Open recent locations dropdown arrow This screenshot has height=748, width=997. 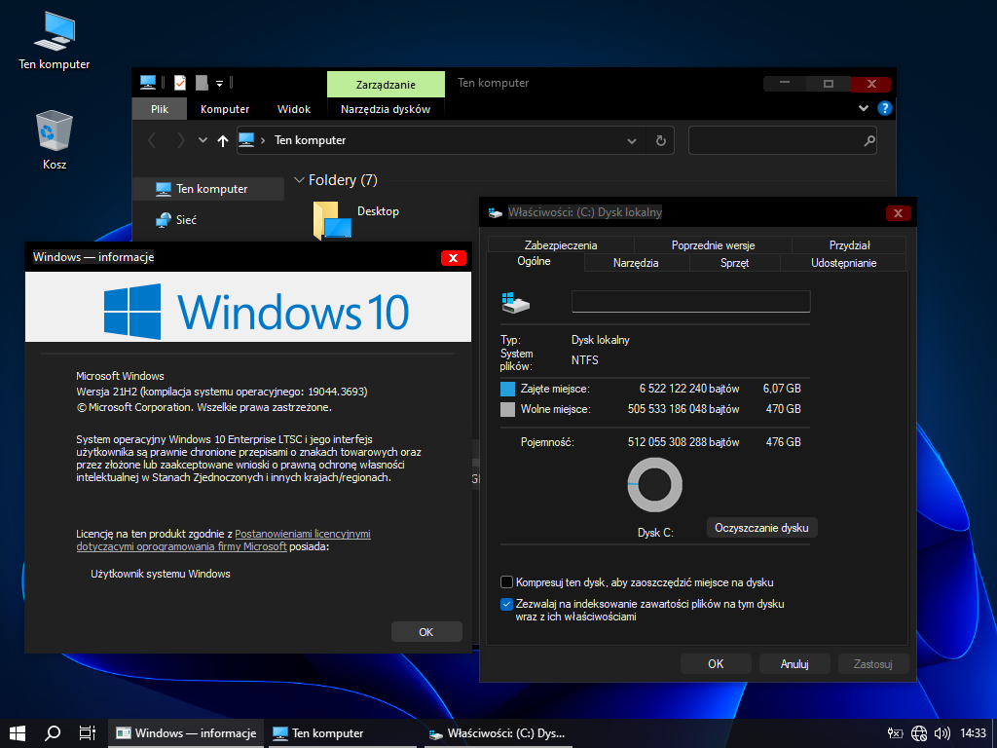click(x=203, y=140)
